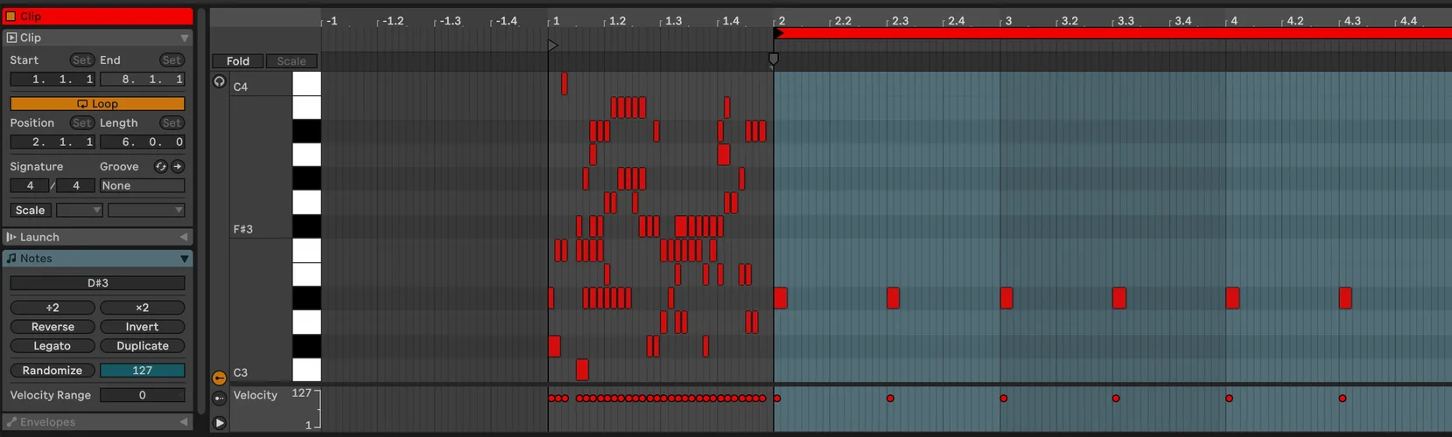Select the D#3 note at bar 3
Viewport: 1452px width, 437px height.
coord(1007,298)
